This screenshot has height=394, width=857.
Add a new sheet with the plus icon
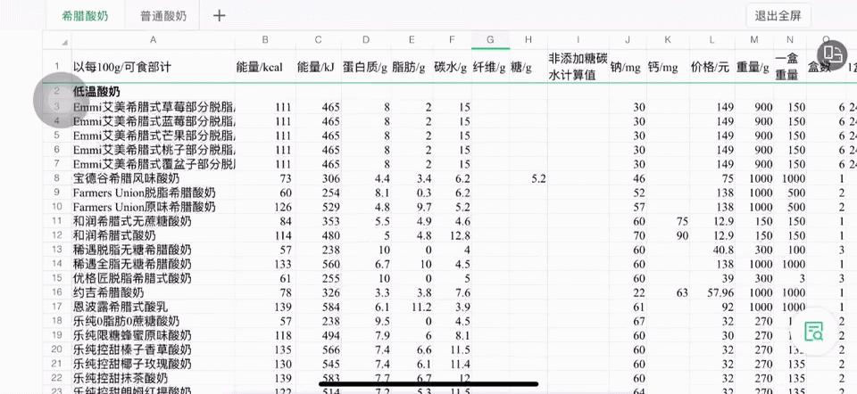(219, 16)
